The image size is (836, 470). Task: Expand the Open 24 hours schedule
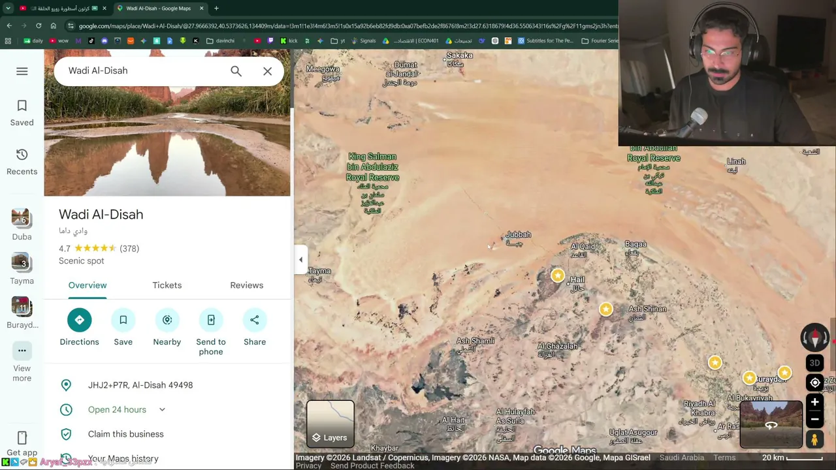tap(162, 410)
